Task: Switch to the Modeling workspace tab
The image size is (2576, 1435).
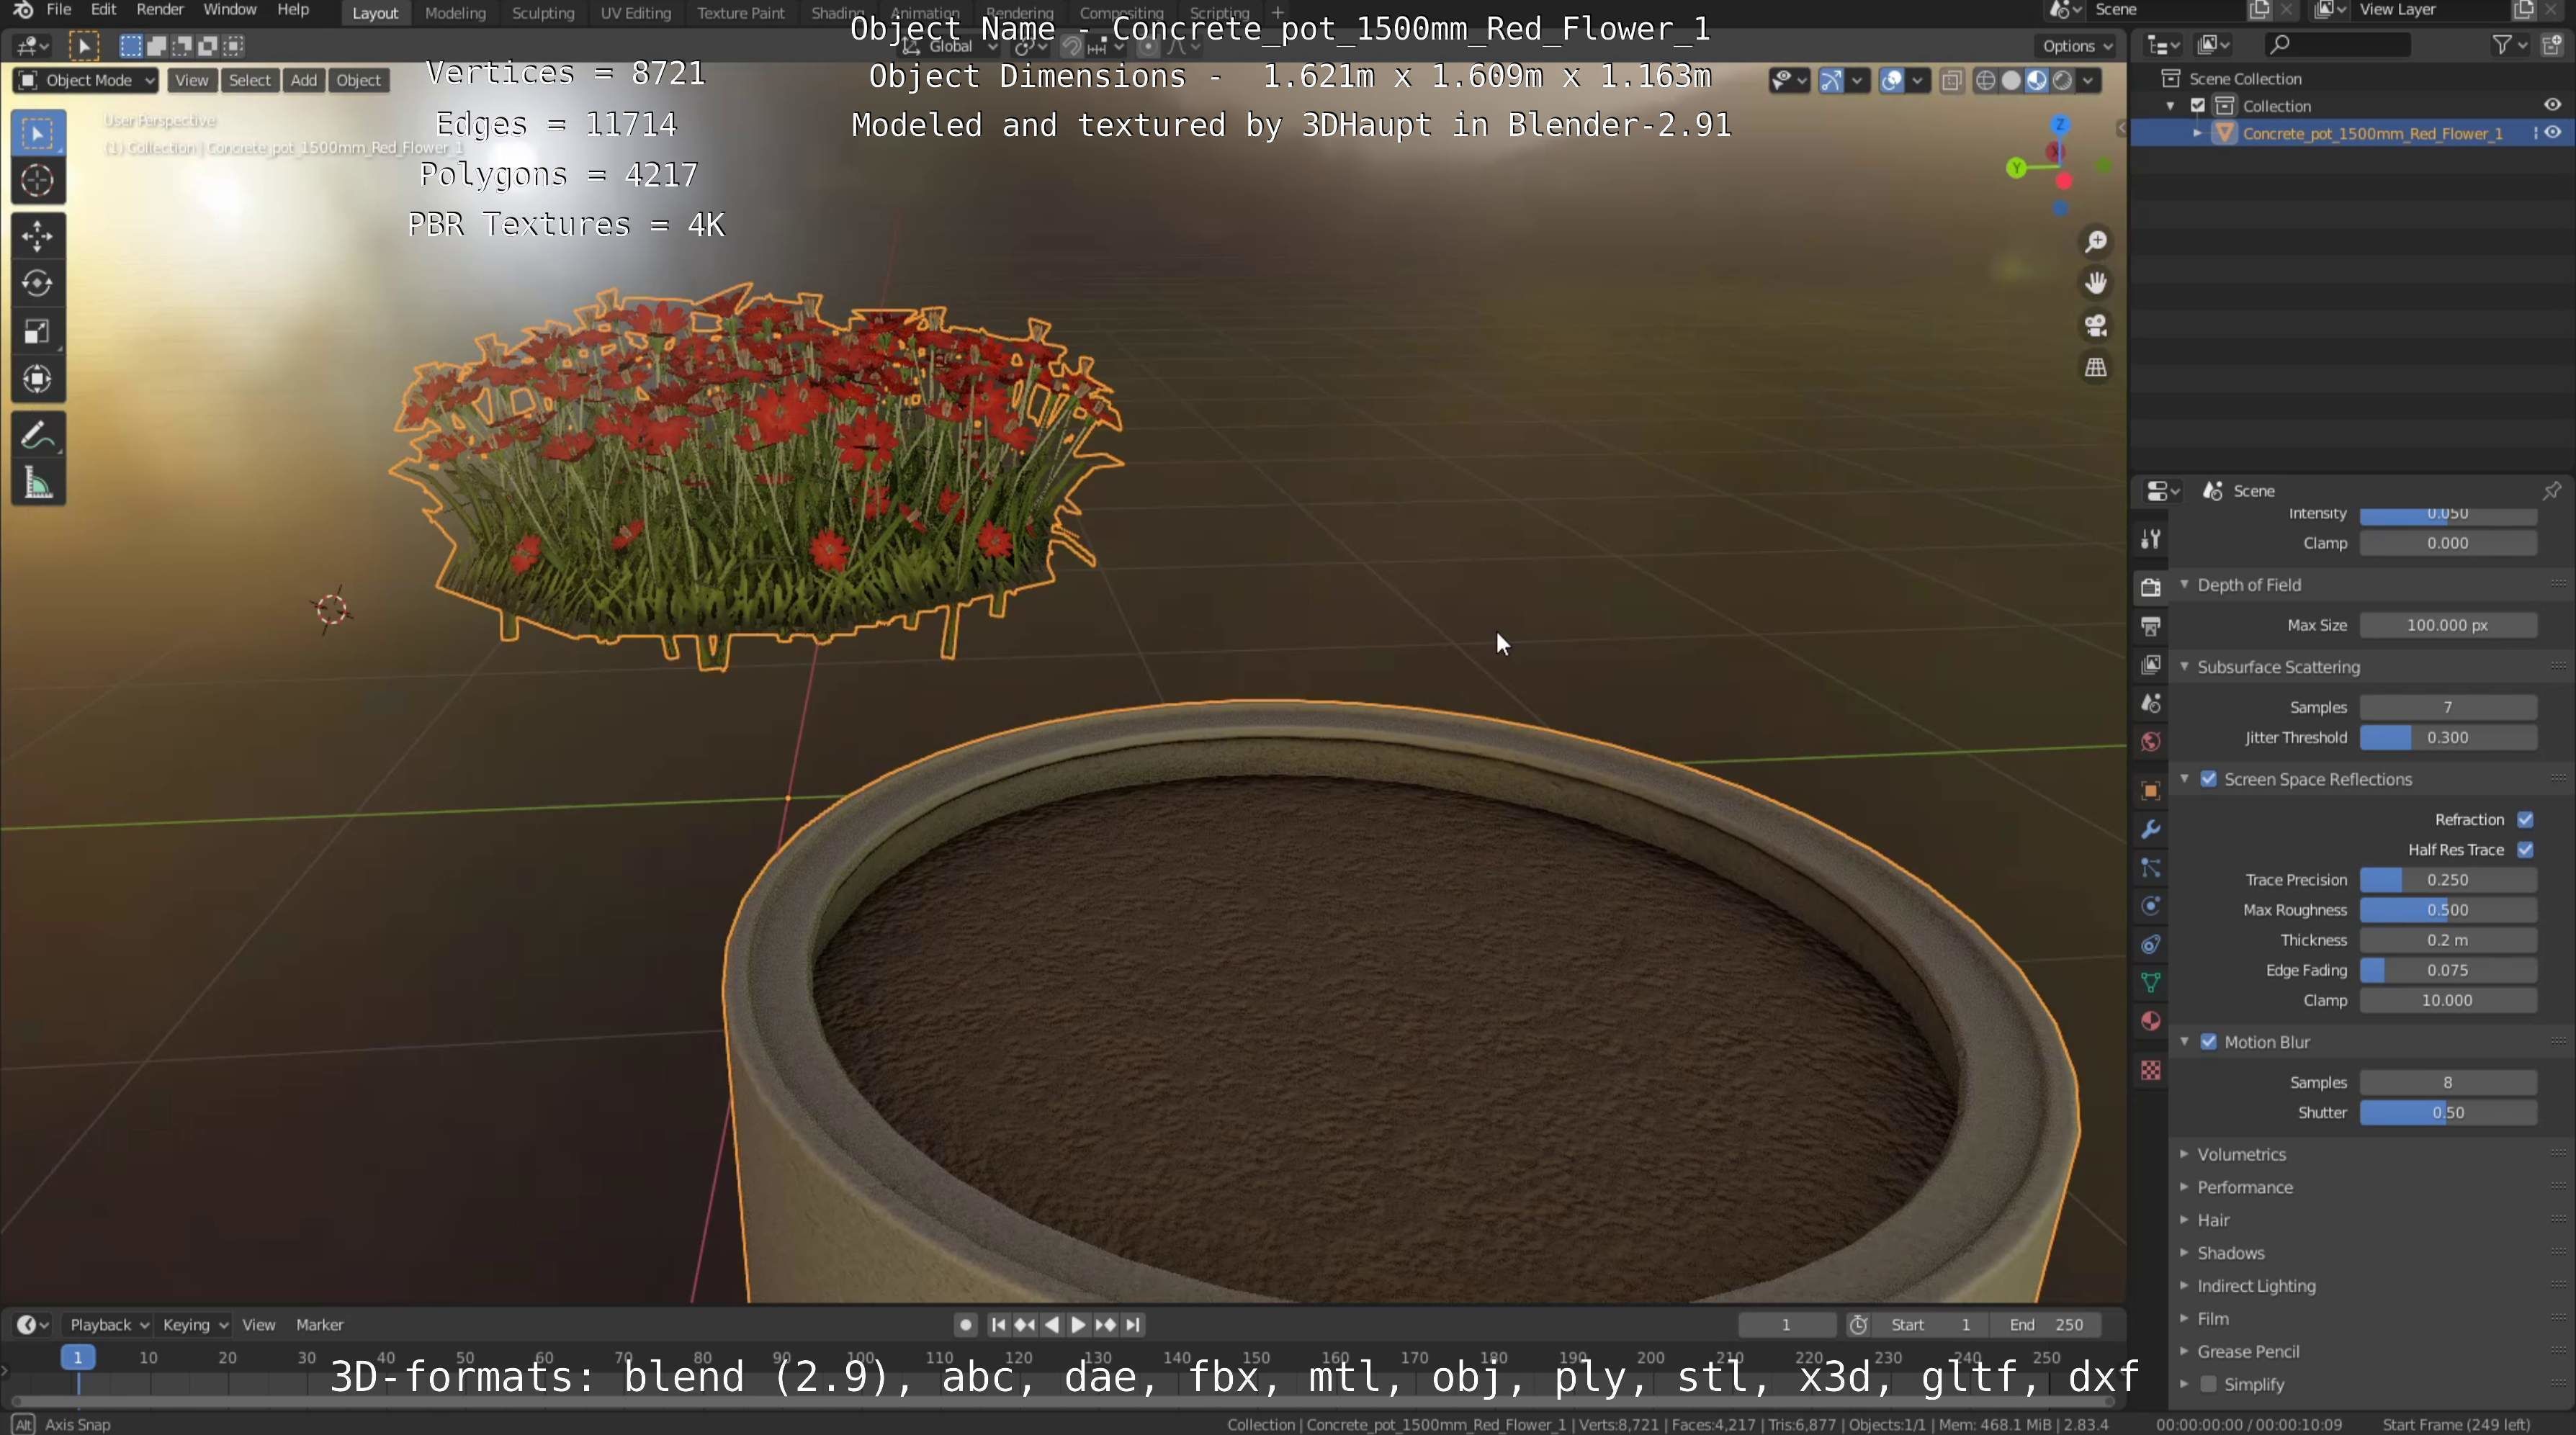Action: tap(455, 13)
